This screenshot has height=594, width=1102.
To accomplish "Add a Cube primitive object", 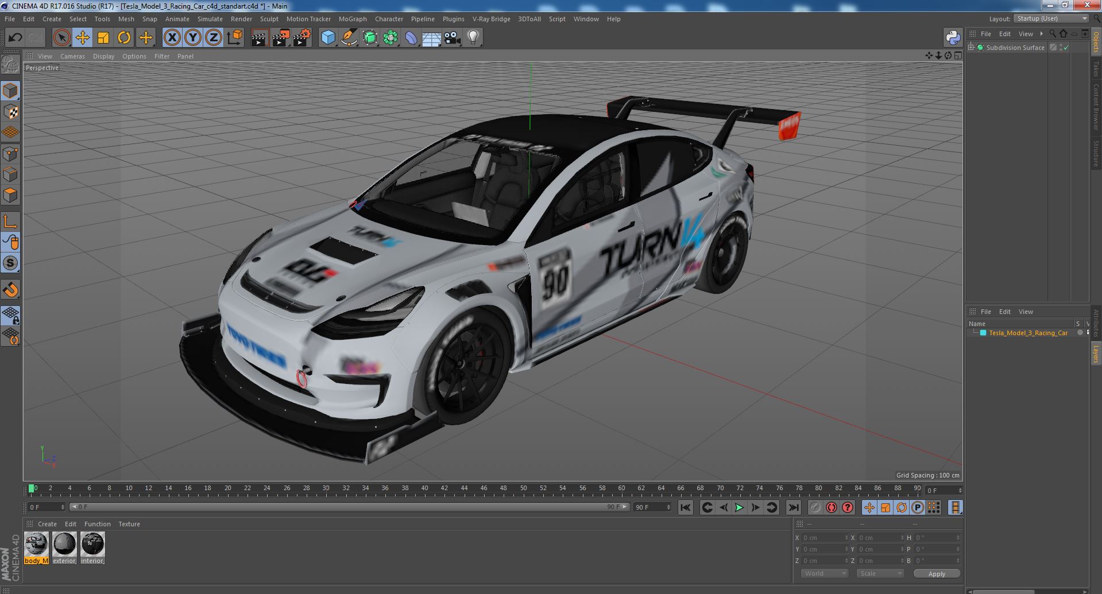I will [x=328, y=38].
